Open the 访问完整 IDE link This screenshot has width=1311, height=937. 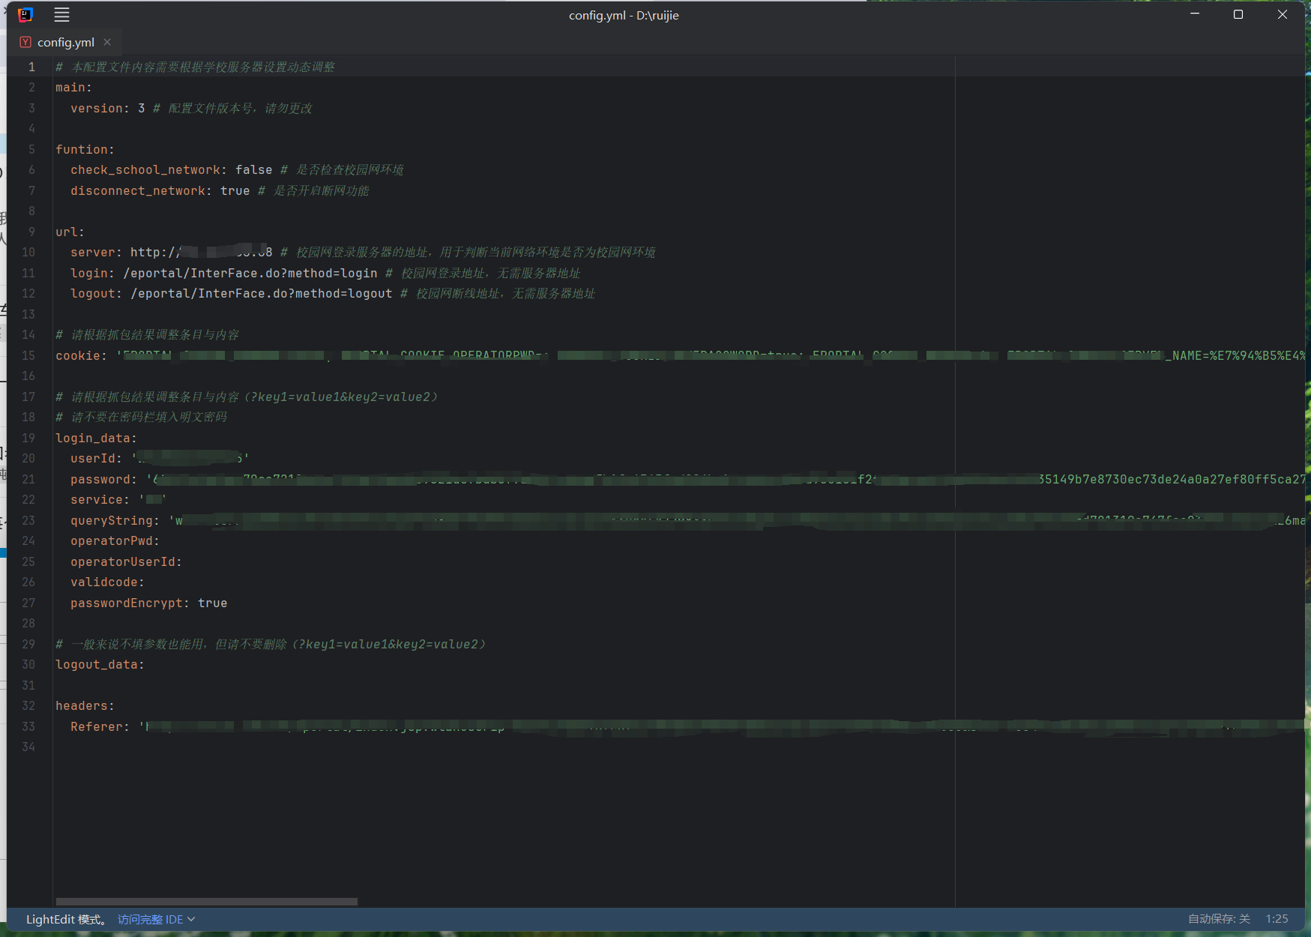tap(150, 919)
